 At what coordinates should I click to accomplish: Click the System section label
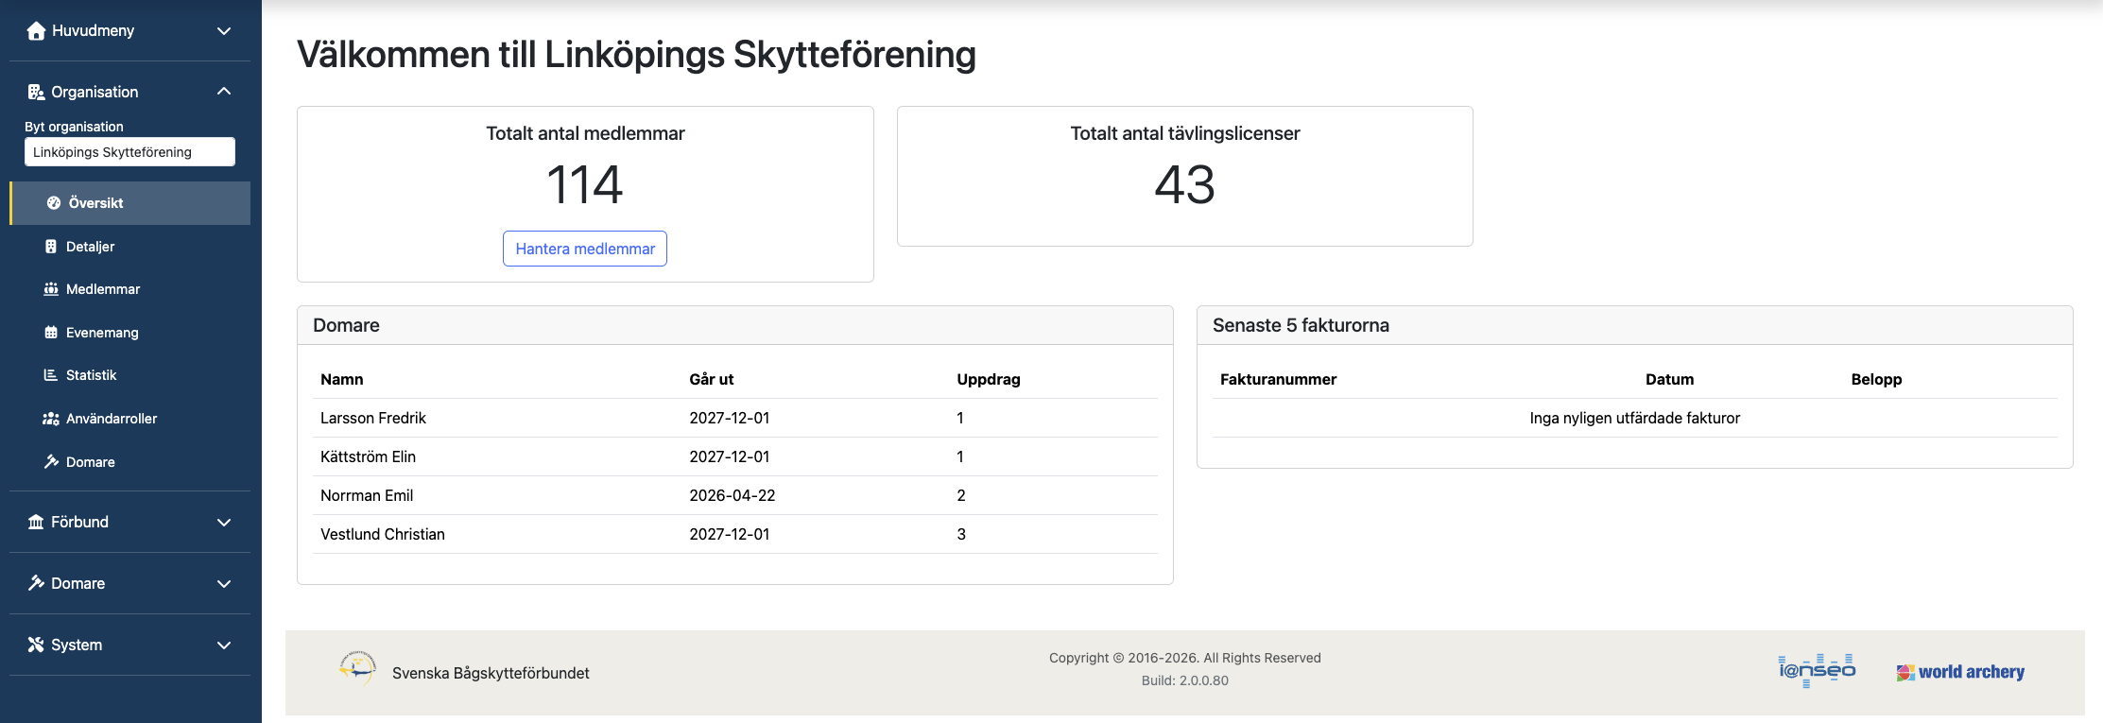pos(77,645)
